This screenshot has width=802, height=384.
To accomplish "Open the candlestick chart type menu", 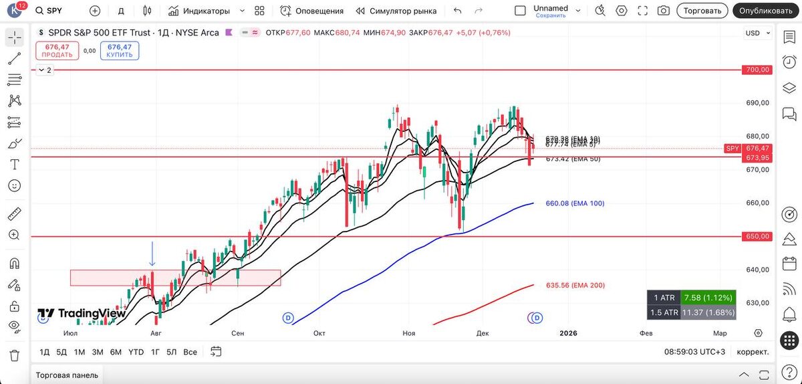I will coord(148,11).
